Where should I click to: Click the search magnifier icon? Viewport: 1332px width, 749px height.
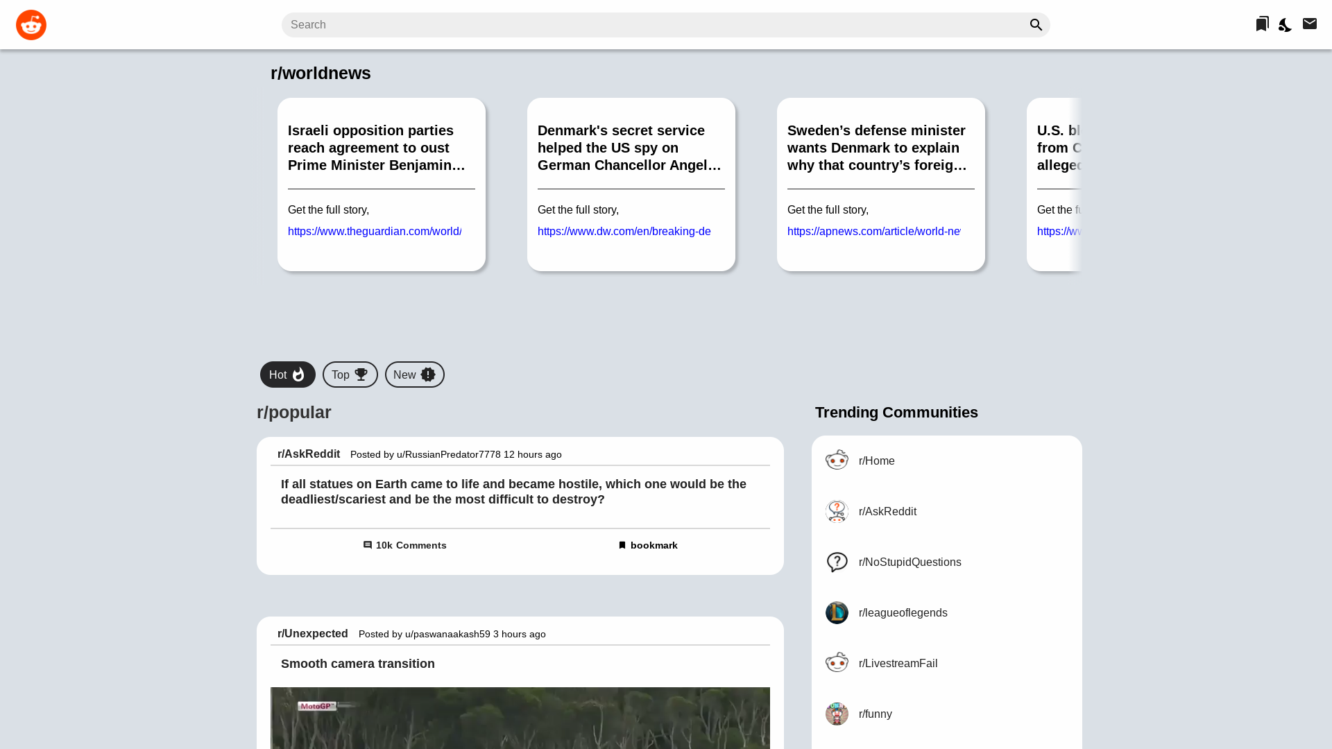click(x=1035, y=24)
